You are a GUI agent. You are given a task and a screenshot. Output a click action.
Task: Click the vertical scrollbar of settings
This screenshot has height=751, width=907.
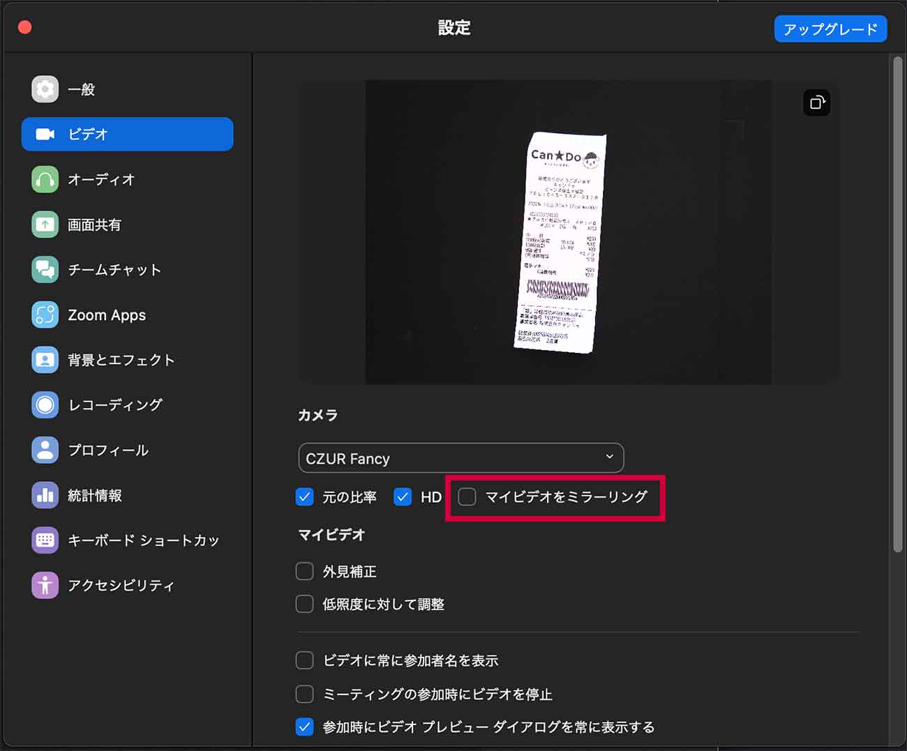point(898,305)
